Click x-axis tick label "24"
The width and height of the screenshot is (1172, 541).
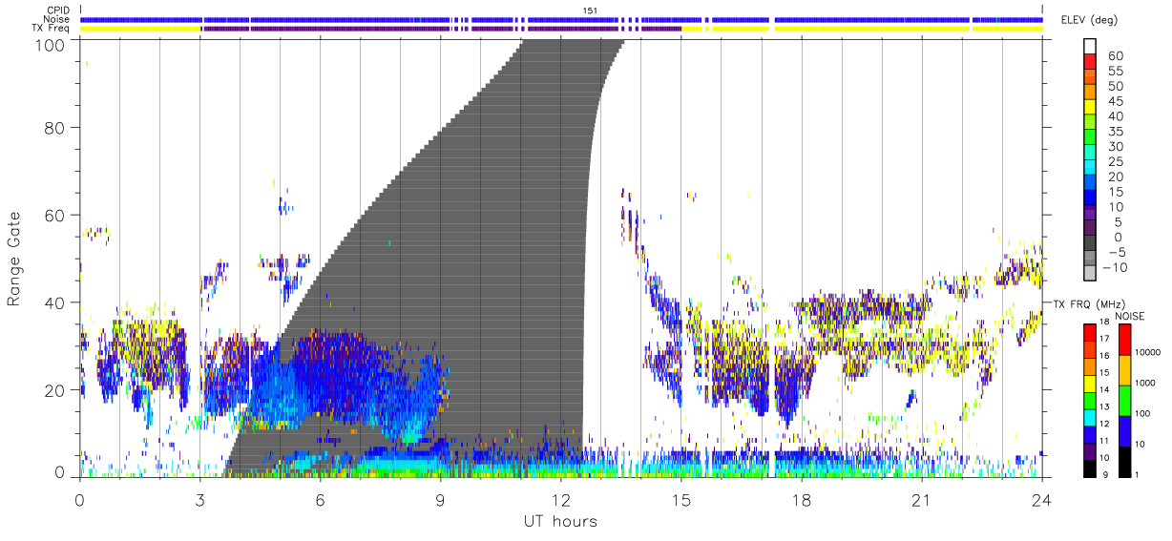(x=1041, y=500)
